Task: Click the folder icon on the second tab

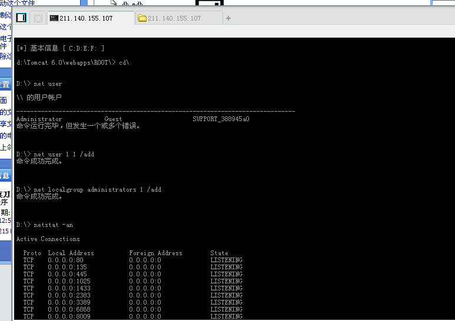Action: pyautogui.click(x=142, y=18)
